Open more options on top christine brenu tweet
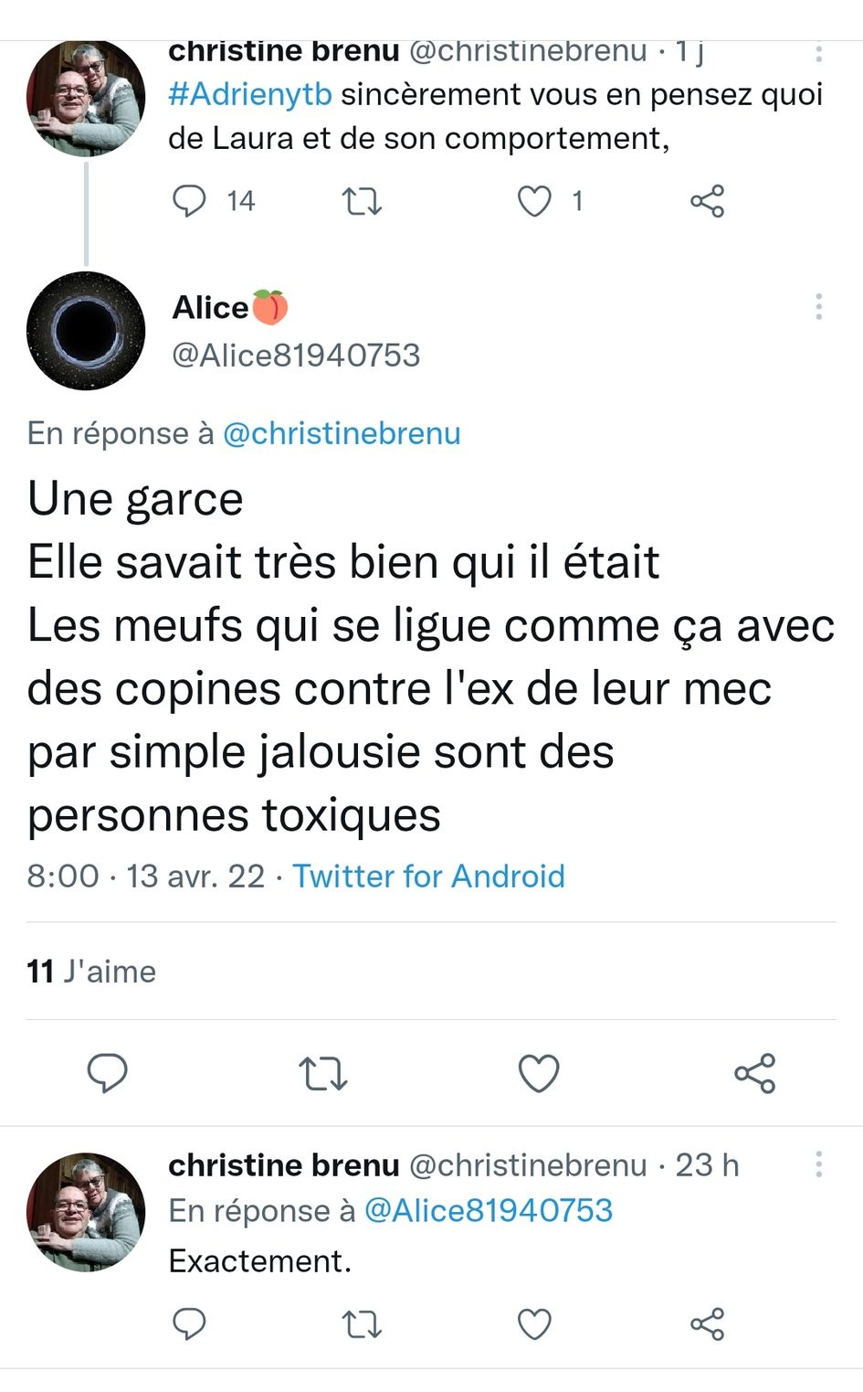 [x=818, y=53]
